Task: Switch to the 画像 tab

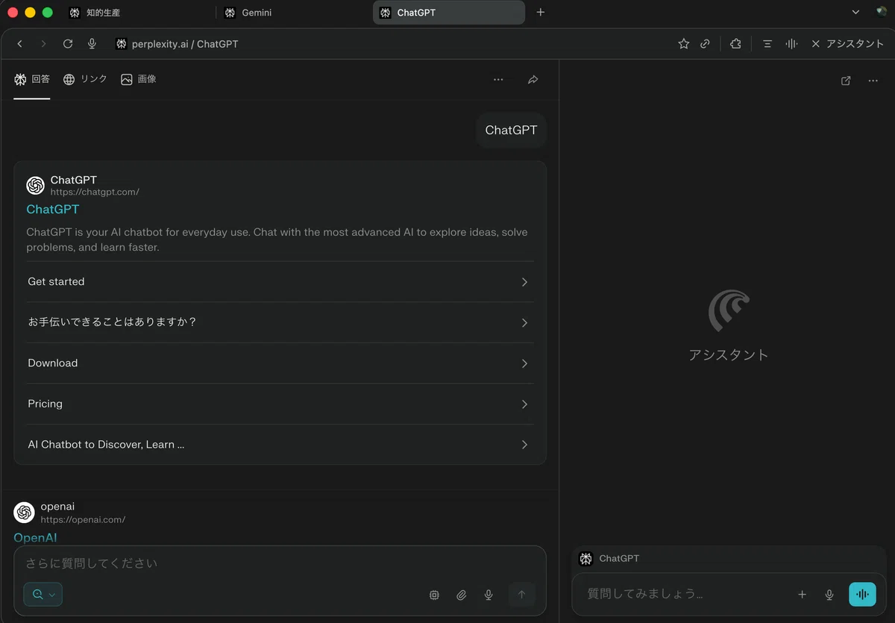Action: tap(139, 79)
